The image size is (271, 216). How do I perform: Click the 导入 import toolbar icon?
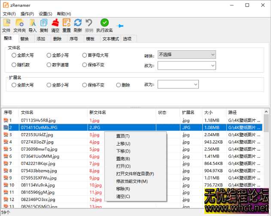tap(33, 23)
